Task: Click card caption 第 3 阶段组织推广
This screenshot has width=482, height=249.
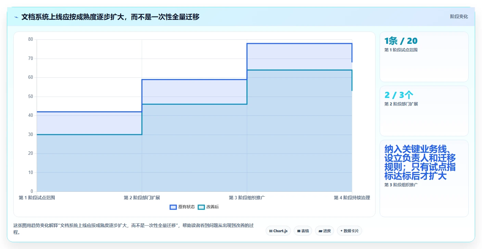Action: (401, 185)
